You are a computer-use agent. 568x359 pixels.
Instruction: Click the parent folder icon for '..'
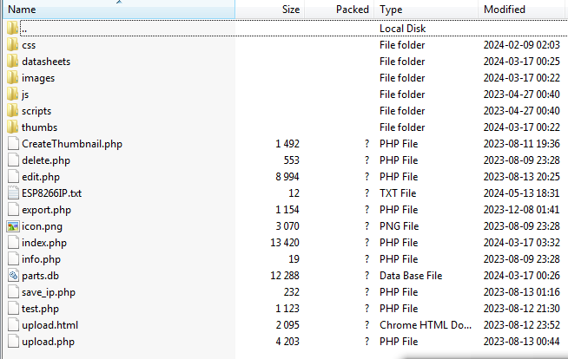13,29
